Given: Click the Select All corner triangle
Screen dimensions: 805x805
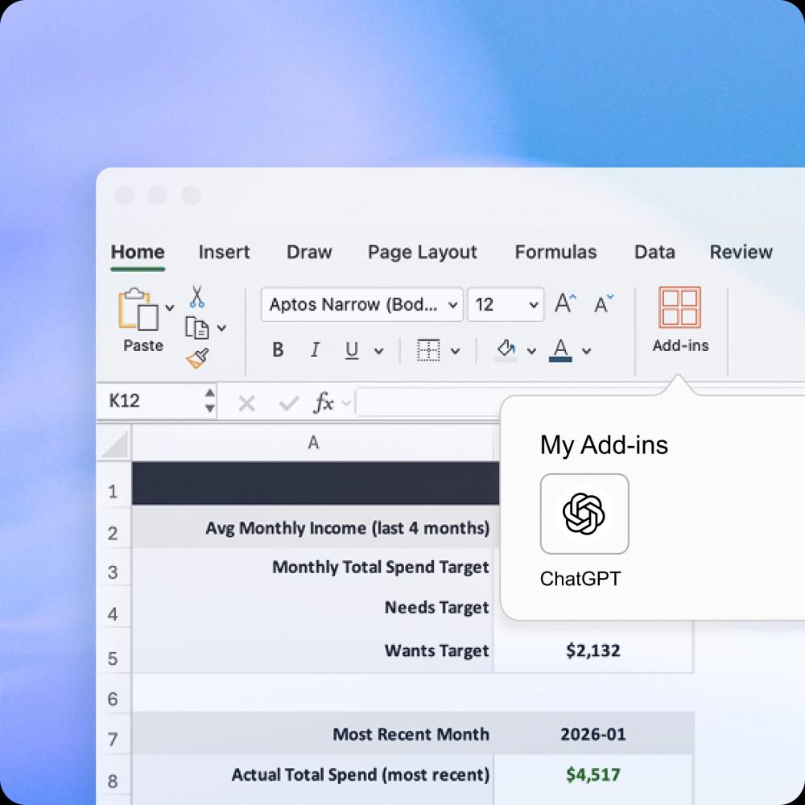Looking at the screenshot, I should coord(114,444).
